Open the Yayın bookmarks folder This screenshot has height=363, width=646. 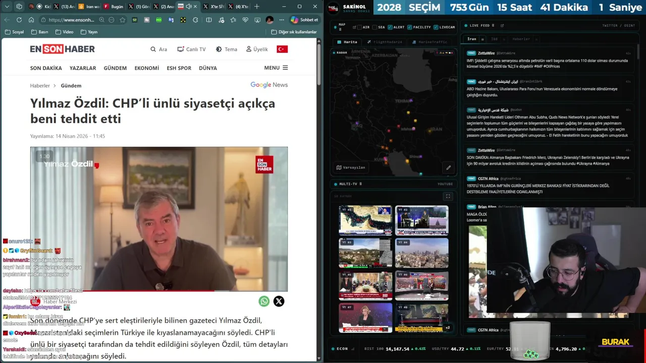click(x=89, y=32)
